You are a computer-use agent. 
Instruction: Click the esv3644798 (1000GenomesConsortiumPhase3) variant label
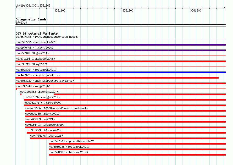(x=47, y=37)
